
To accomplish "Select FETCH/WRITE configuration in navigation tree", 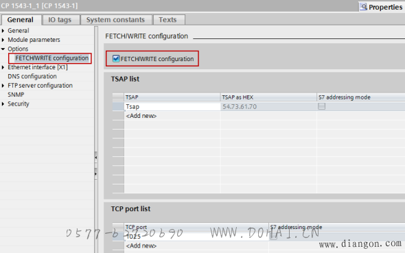I will 51,58.
